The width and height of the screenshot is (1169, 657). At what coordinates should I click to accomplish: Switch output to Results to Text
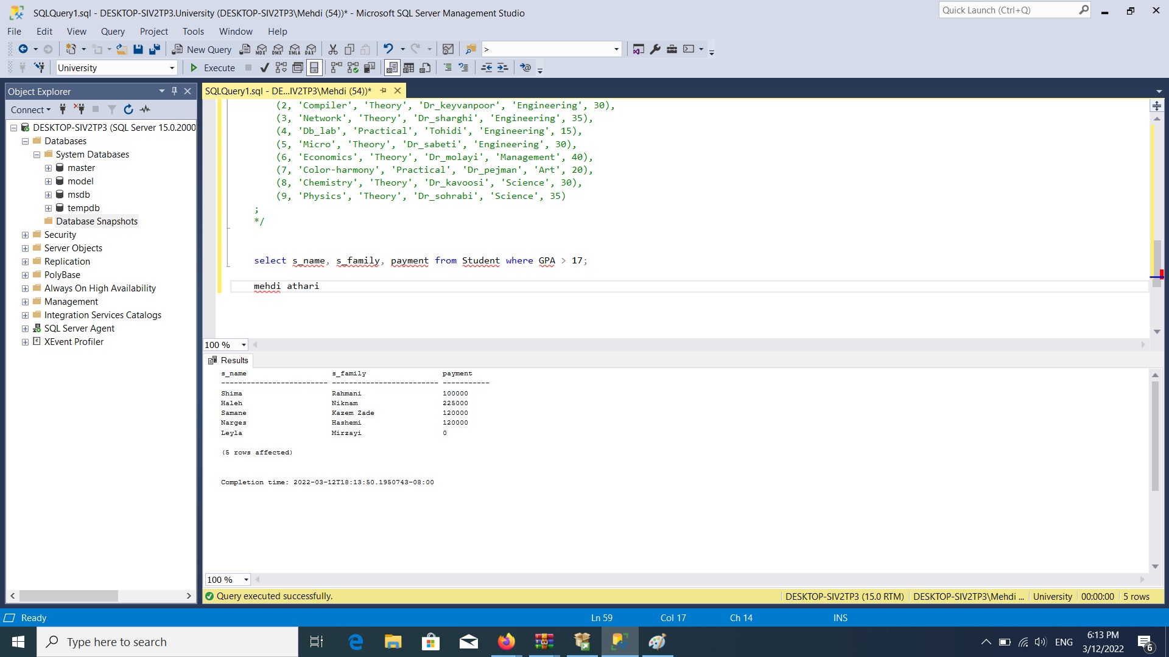coord(392,68)
